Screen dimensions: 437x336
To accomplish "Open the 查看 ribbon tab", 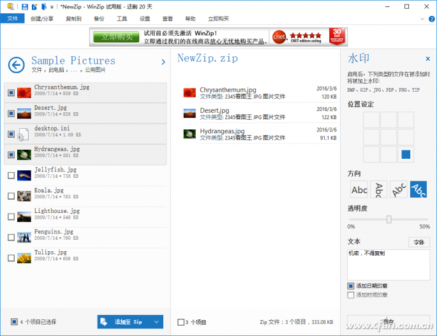I will tap(168, 18).
